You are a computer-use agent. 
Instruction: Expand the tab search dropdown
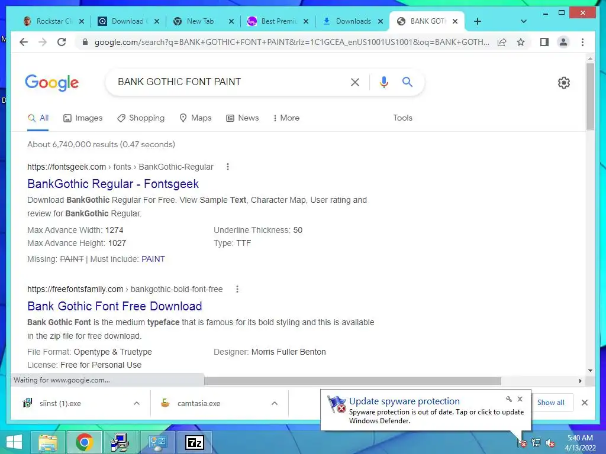(x=523, y=21)
